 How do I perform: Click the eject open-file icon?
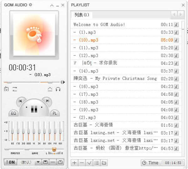click(50, 89)
